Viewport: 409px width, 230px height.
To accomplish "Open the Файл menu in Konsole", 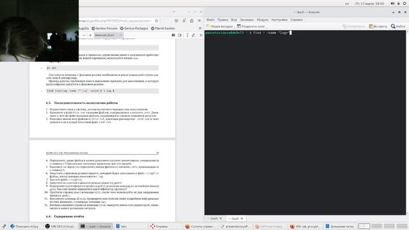I will [x=210, y=20].
